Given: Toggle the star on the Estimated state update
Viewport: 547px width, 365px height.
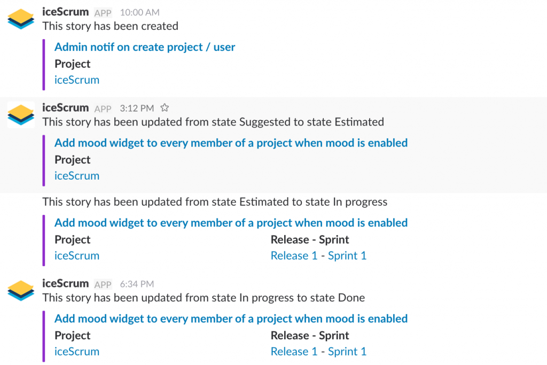Looking at the screenshot, I should pos(164,107).
